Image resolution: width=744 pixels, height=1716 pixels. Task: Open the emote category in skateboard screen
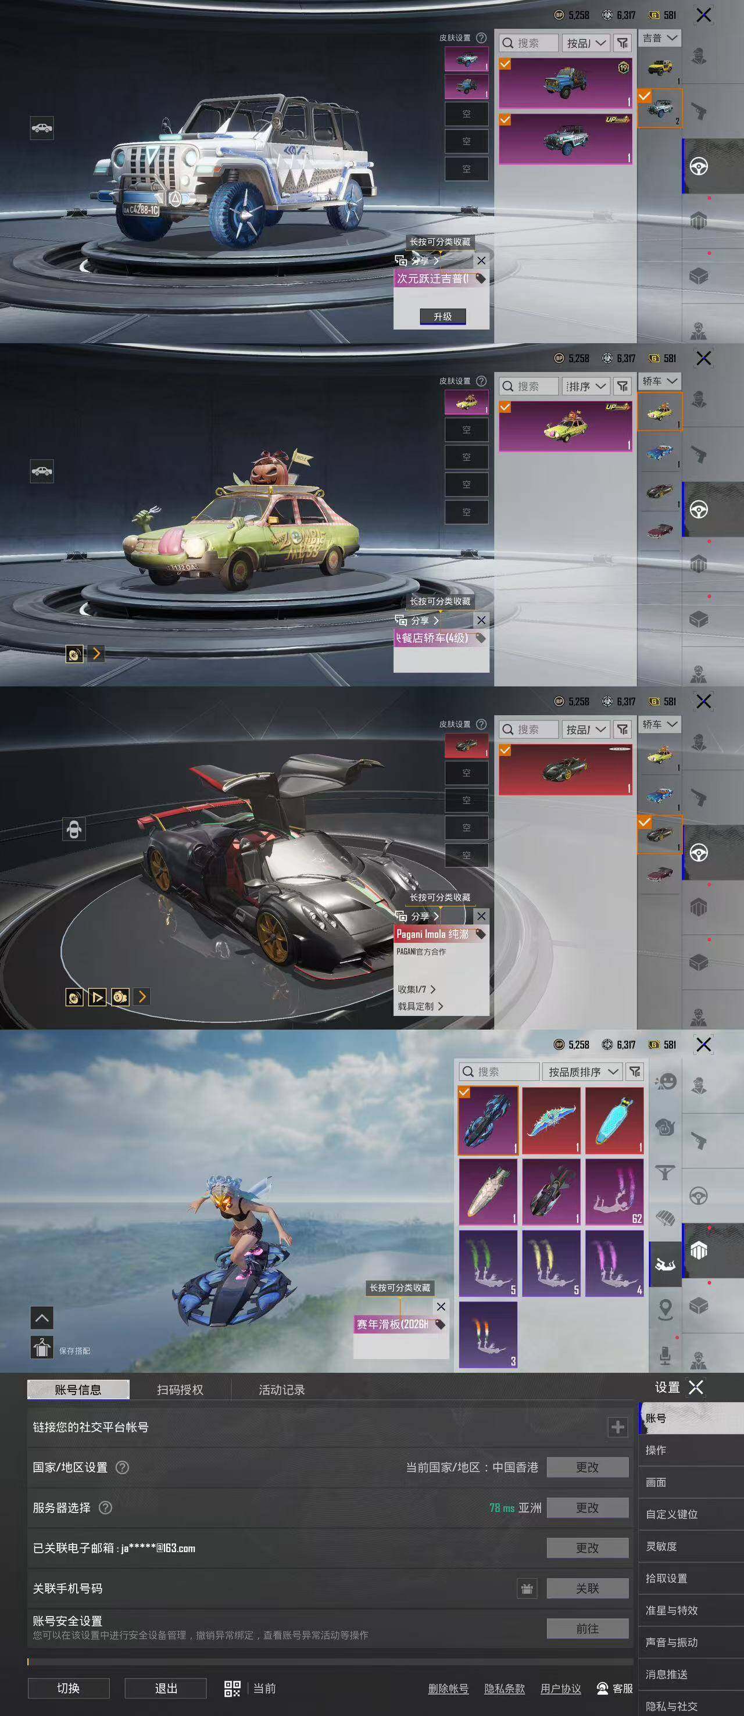[x=666, y=1082]
